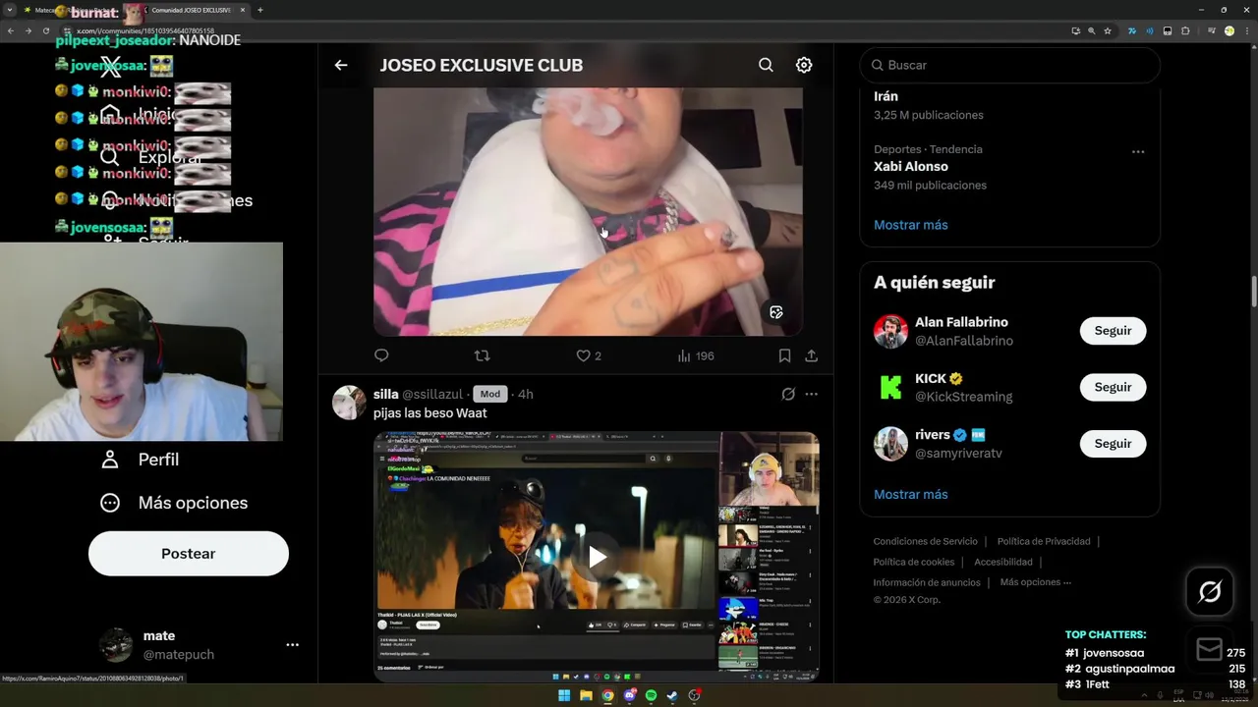1258x707 pixels.
Task: Share the smoking video post
Action: (812, 355)
